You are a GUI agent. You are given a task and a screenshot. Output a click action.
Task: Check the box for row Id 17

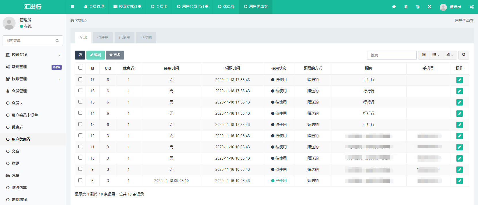click(x=80, y=79)
